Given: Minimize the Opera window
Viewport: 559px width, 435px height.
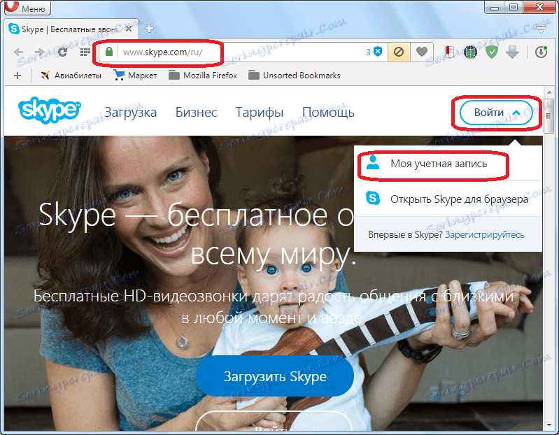Looking at the screenshot, I should 495,7.
